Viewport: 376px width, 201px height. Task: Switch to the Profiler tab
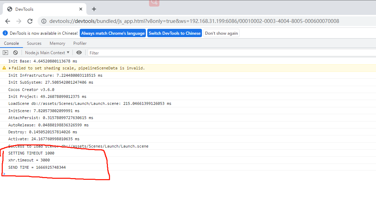(x=80, y=43)
